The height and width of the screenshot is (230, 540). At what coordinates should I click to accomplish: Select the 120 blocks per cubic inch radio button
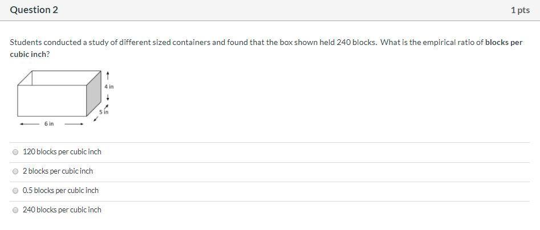[x=15, y=152]
